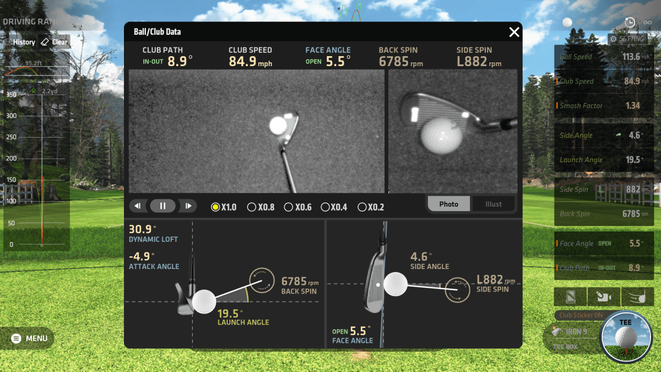Image resolution: width=661 pixels, height=372 pixels.
Task: Open the settings gear icon
Action: coord(614,39)
